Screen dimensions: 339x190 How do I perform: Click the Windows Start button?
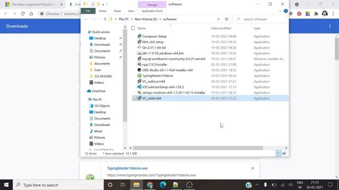coord(6,185)
